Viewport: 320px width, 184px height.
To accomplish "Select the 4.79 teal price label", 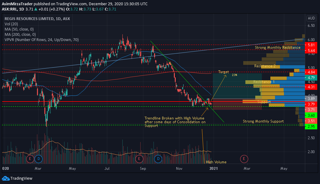I will coord(311,78).
